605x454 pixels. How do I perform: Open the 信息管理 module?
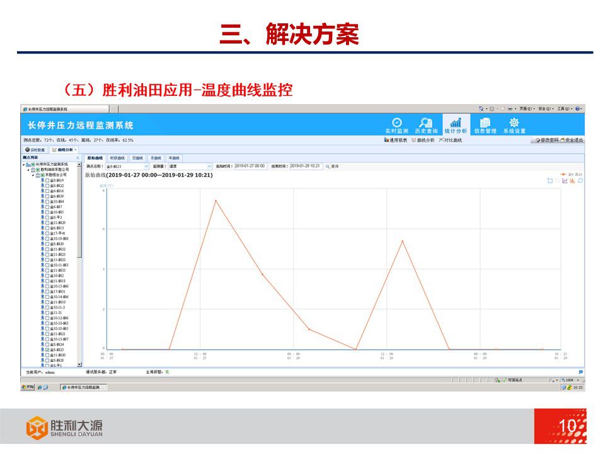click(x=485, y=126)
